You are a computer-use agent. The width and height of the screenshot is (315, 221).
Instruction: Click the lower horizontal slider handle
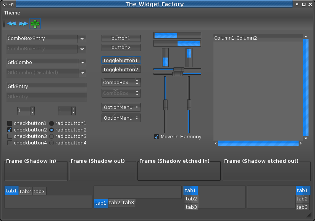click(x=178, y=74)
